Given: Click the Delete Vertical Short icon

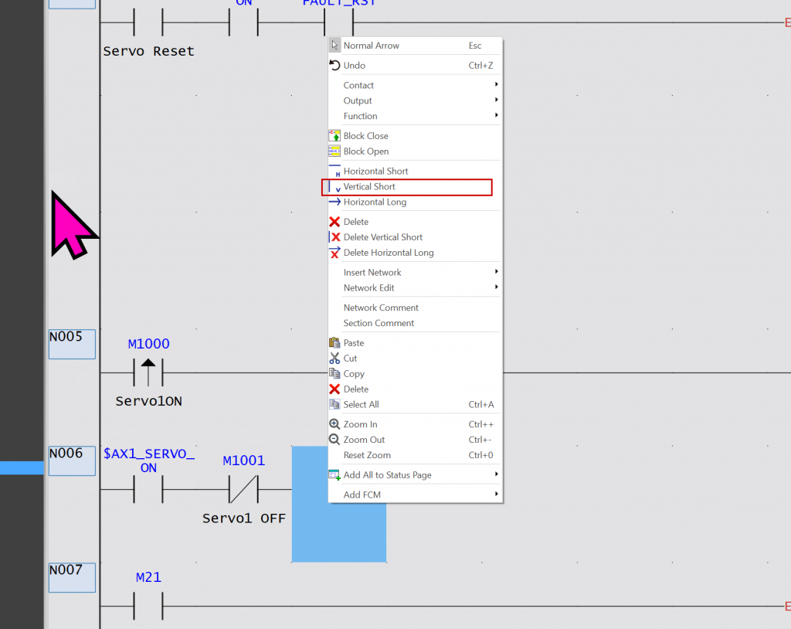Looking at the screenshot, I should [334, 237].
